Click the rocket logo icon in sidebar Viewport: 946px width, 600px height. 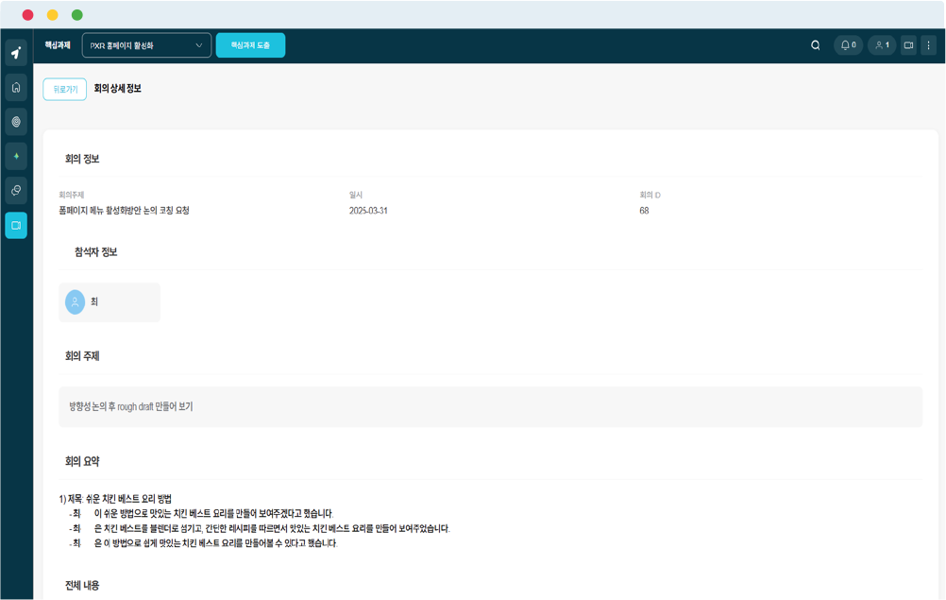click(x=16, y=53)
